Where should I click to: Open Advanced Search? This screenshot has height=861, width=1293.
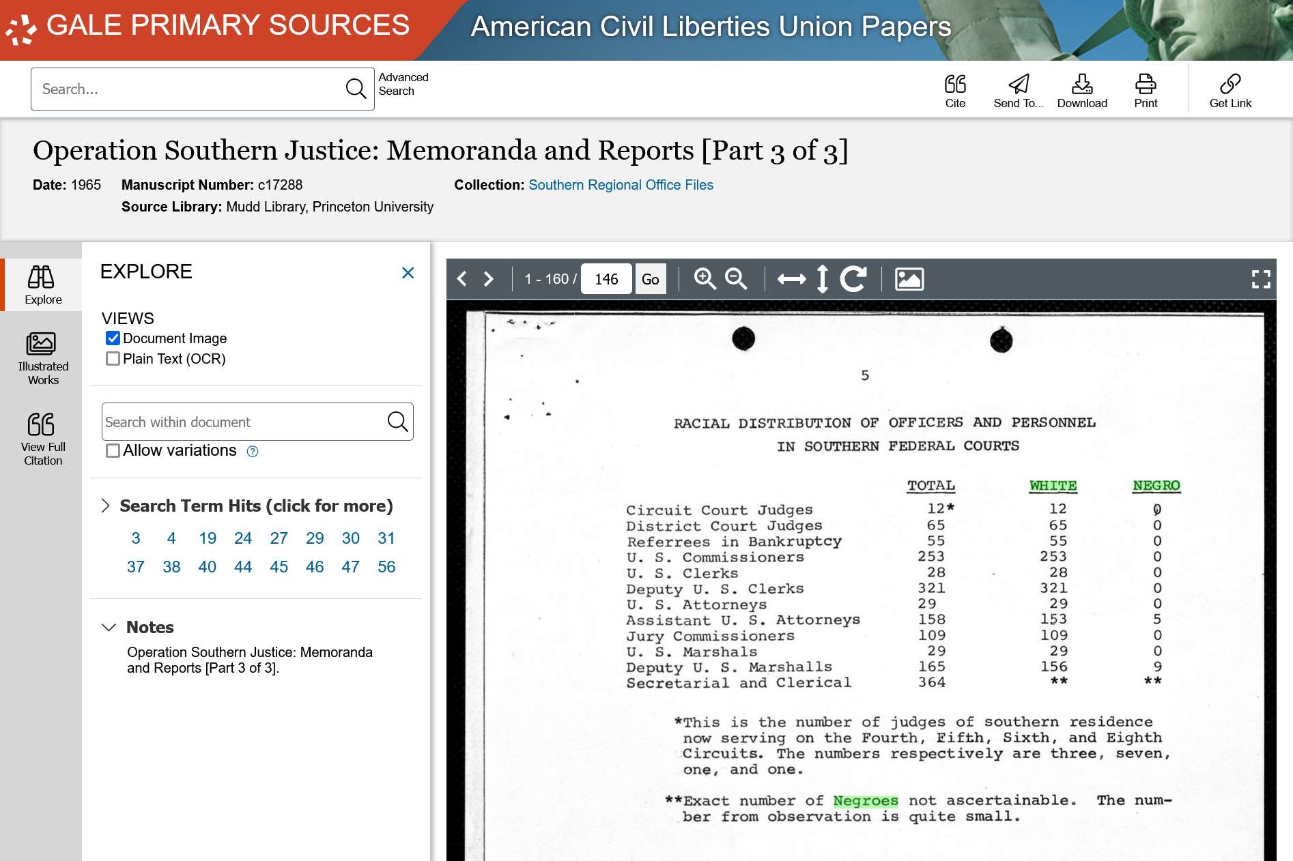[x=403, y=84]
